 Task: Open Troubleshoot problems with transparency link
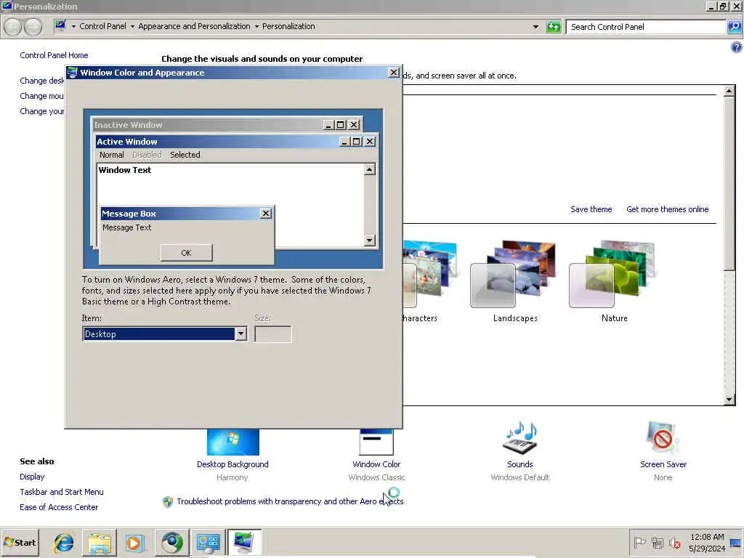coord(290,501)
